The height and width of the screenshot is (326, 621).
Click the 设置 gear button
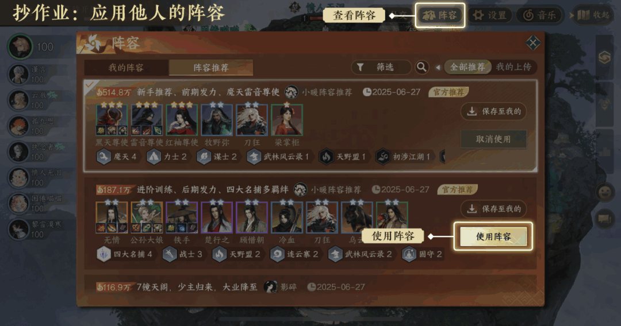[490, 15]
